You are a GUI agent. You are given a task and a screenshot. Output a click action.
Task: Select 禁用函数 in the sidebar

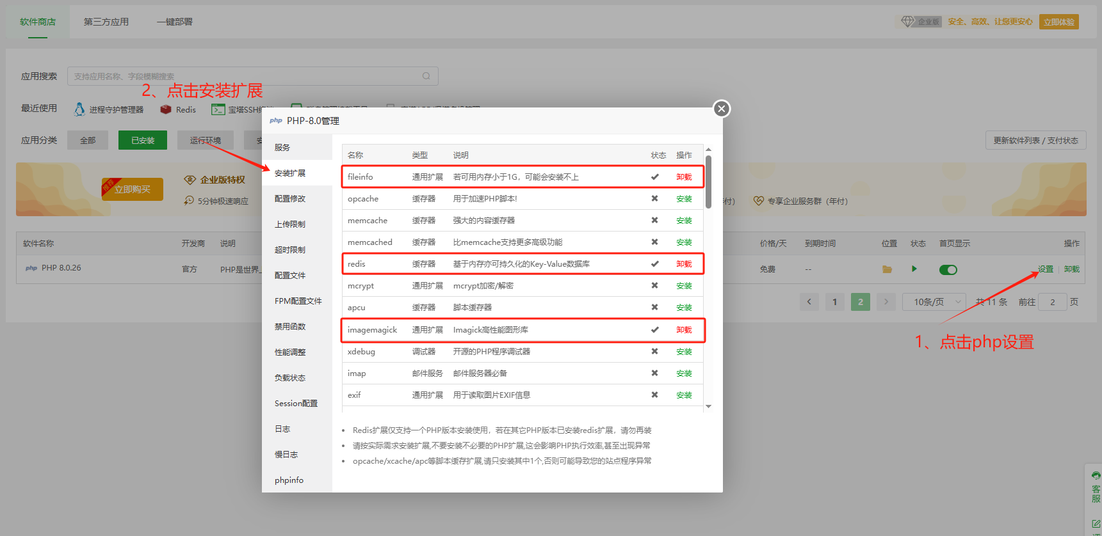290,327
